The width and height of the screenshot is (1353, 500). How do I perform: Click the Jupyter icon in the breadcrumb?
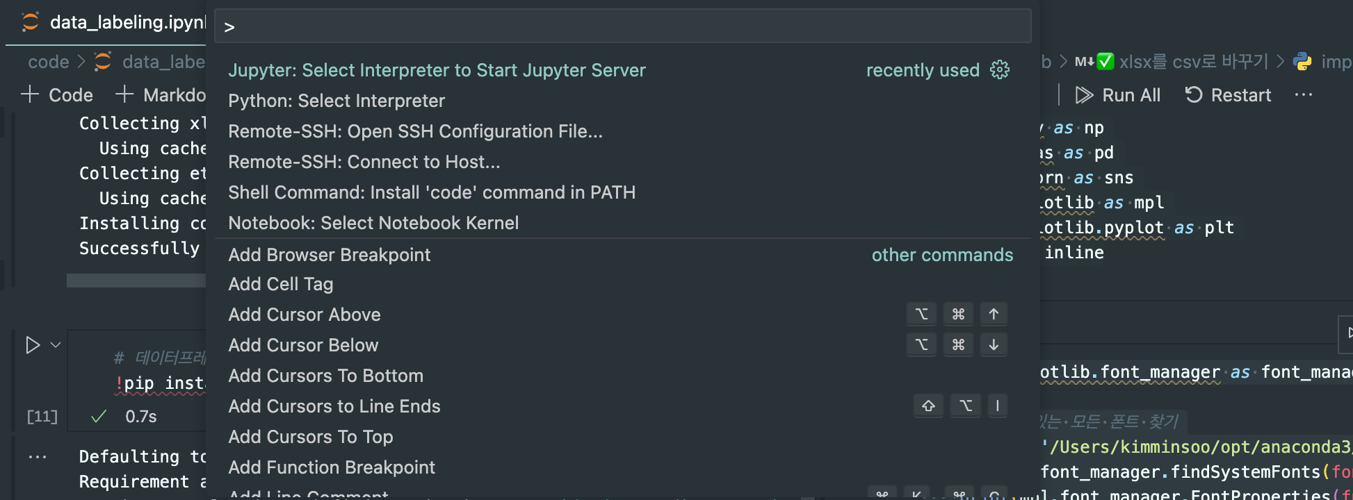click(103, 62)
